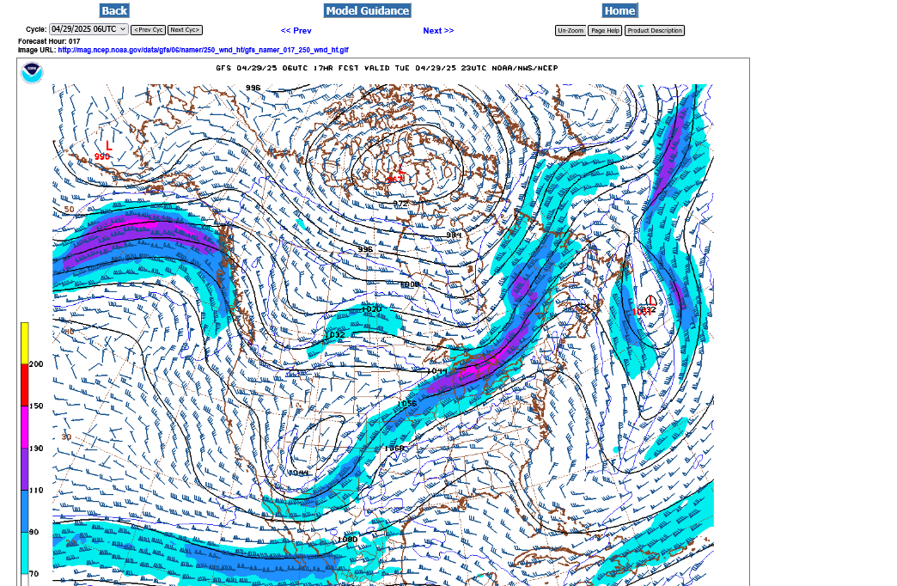897x586 pixels.
Task: Click the magenta legend segment below 150
Action: [25, 427]
